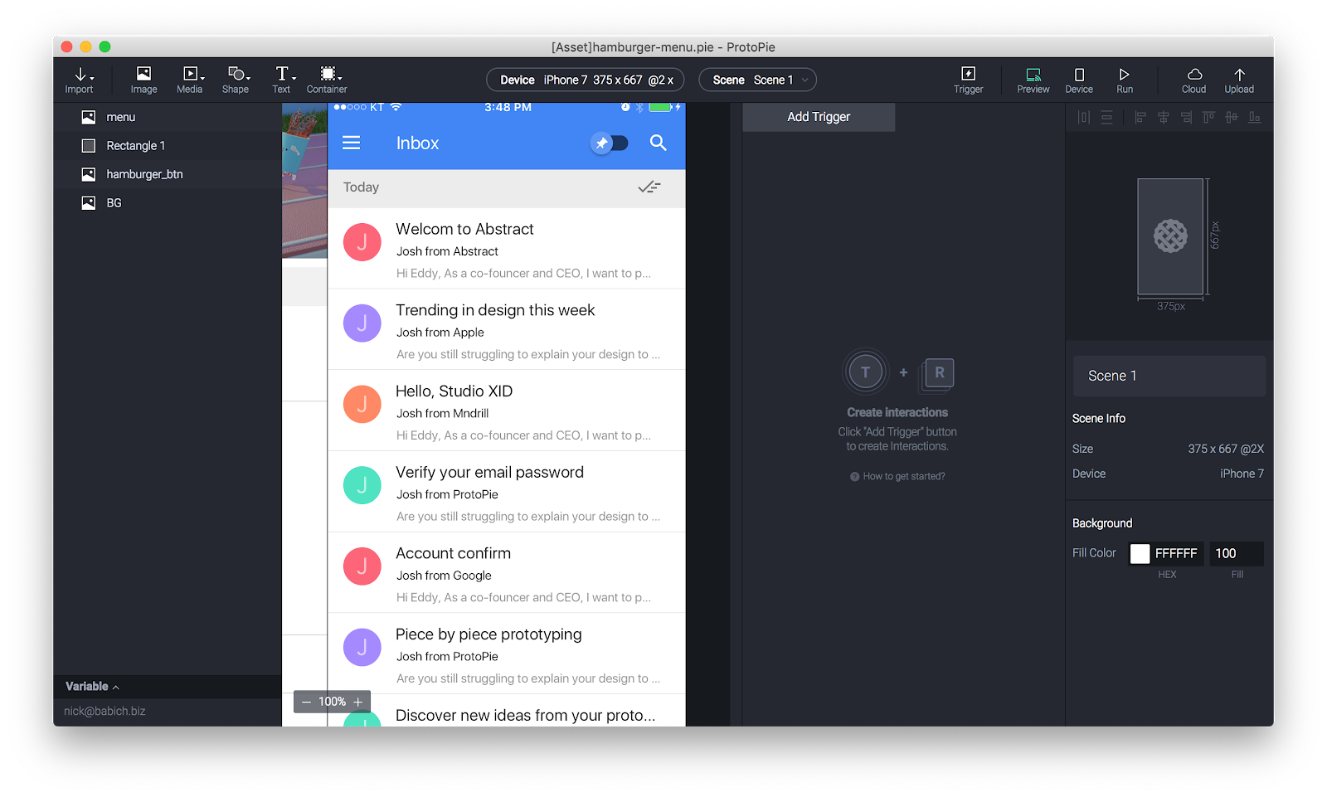
Task: Open the Cloud option
Action: point(1194,80)
